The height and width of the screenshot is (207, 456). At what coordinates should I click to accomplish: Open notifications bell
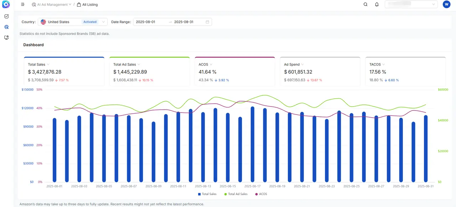pyautogui.click(x=377, y=5)
